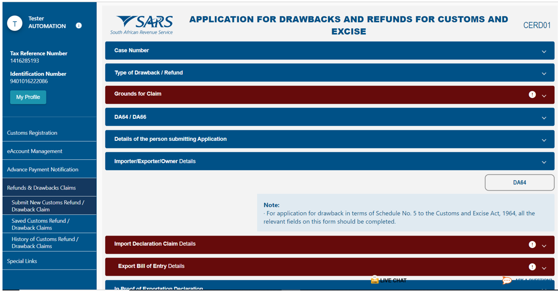The image size is (558, 294).
Task: Click the Application for Drawbacks and Refunds title
Action: (348, 25)
